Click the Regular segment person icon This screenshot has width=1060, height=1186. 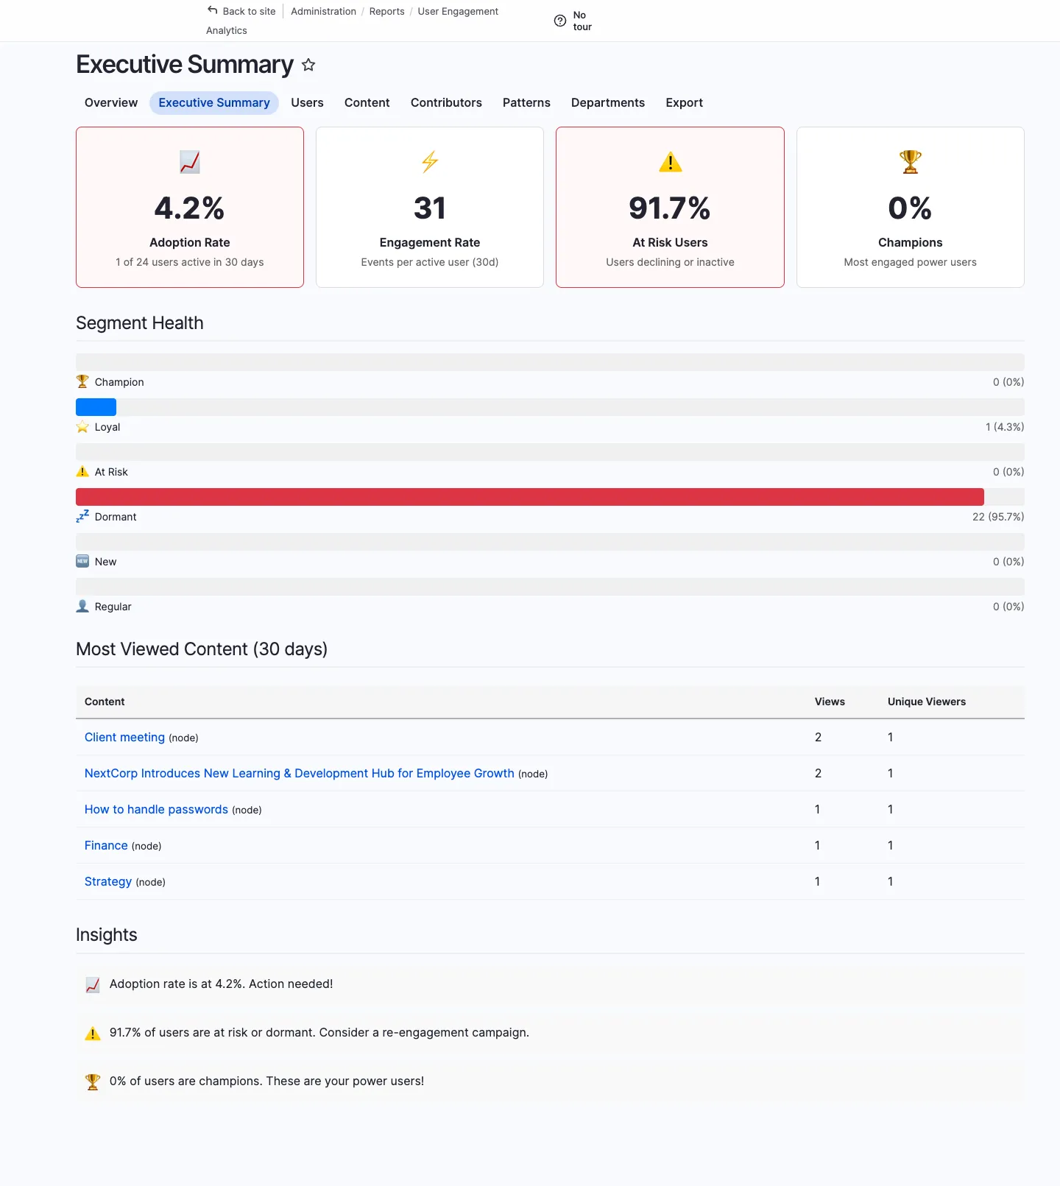click(82, 607)
